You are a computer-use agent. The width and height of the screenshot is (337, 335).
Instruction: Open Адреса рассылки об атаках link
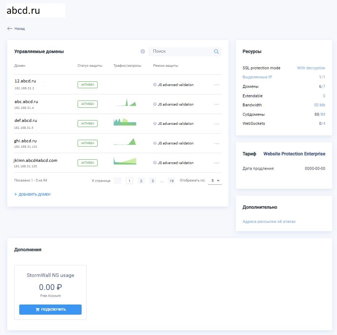pyautogui.click(x=269, y=221)
